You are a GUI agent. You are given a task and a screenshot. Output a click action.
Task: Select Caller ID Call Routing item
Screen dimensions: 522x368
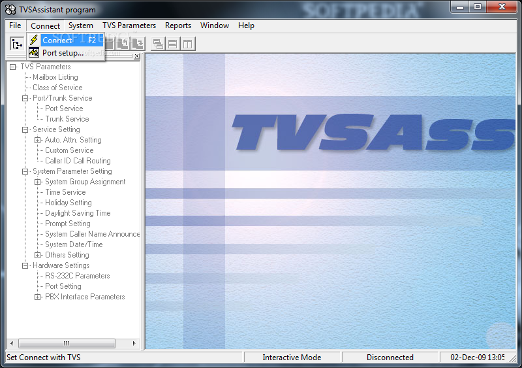78,161
